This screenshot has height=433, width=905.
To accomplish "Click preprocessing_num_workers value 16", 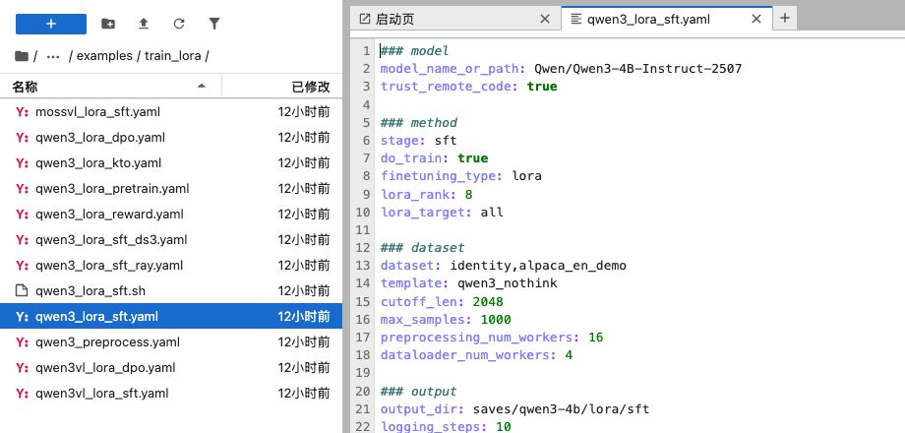I will tap(596, 338).
